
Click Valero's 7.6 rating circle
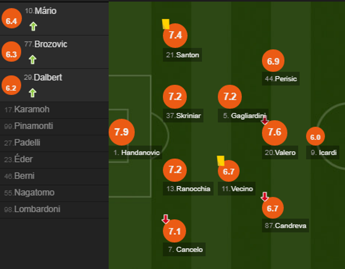tap(275, 132)
